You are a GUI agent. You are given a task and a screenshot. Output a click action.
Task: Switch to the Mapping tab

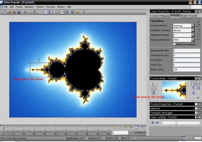(165, 16)
